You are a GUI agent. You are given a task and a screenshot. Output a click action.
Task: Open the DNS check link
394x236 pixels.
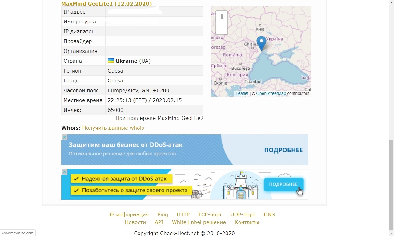[269, 214]
